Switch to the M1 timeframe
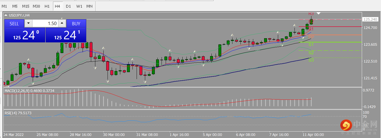This screenshot has width=381, height=138. [4, 6]
